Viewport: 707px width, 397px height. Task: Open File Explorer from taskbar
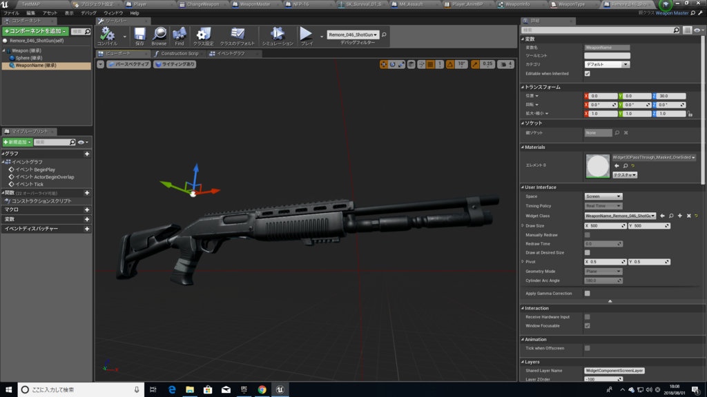pyautogui.click(x=190, y=389)
